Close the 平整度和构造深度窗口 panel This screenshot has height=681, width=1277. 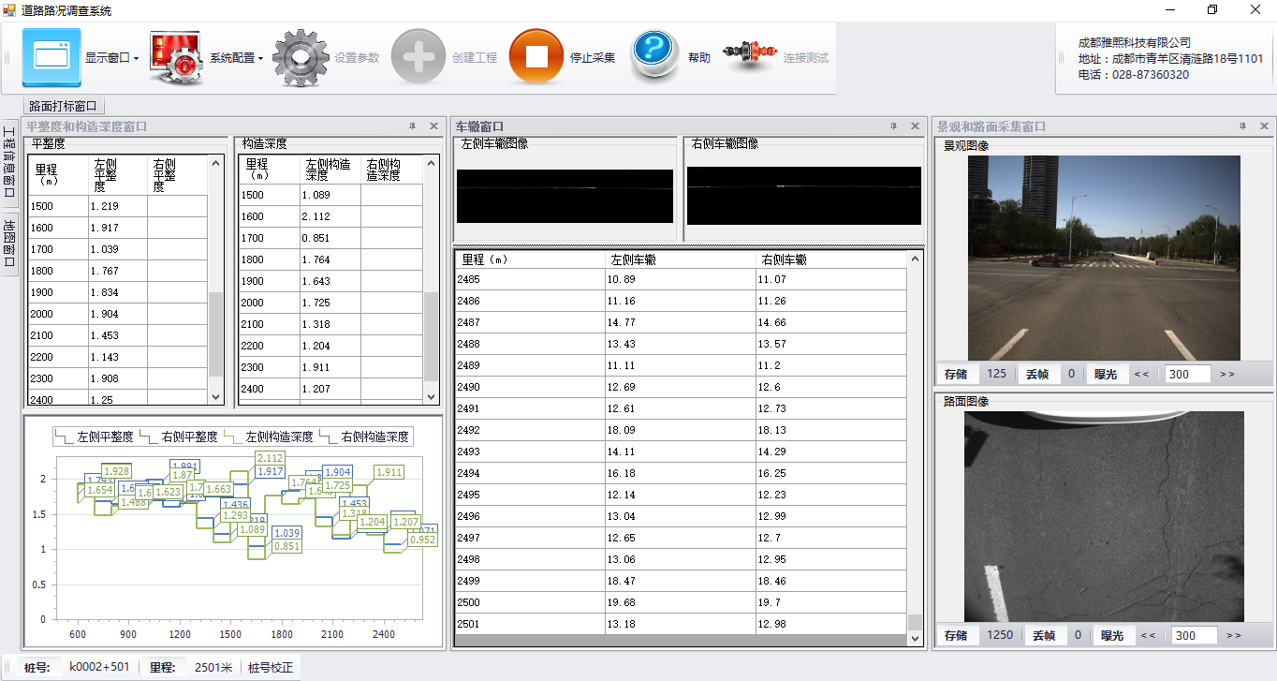point(433,126)
